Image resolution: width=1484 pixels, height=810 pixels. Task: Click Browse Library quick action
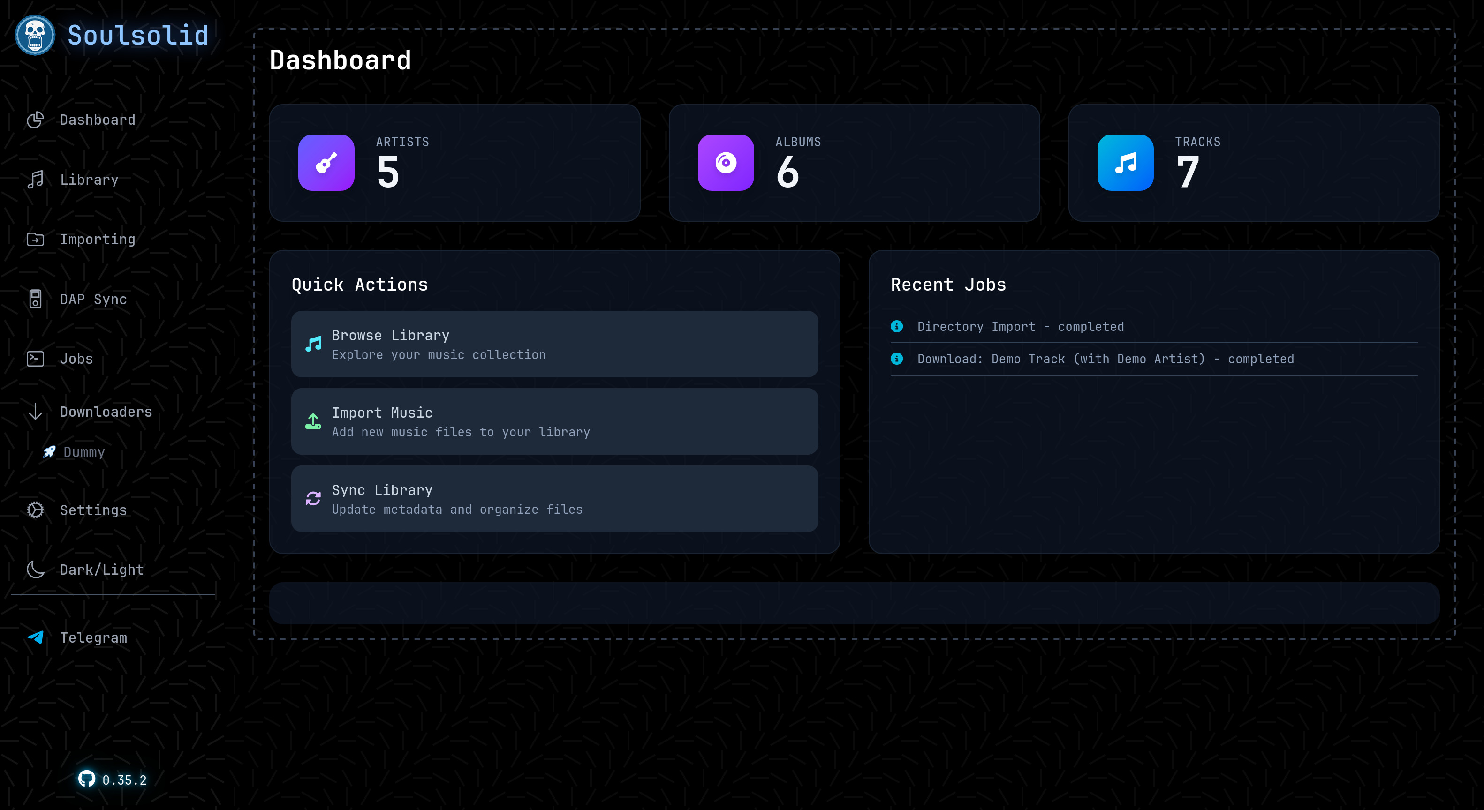(554, 344)
